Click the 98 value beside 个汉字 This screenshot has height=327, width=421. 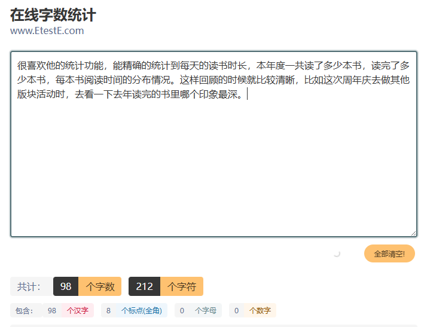coord(52,310)
